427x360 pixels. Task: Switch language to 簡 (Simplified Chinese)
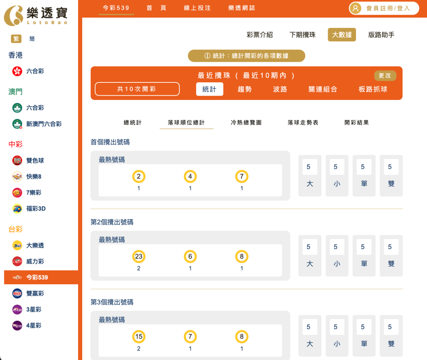[x=32, y=38]
